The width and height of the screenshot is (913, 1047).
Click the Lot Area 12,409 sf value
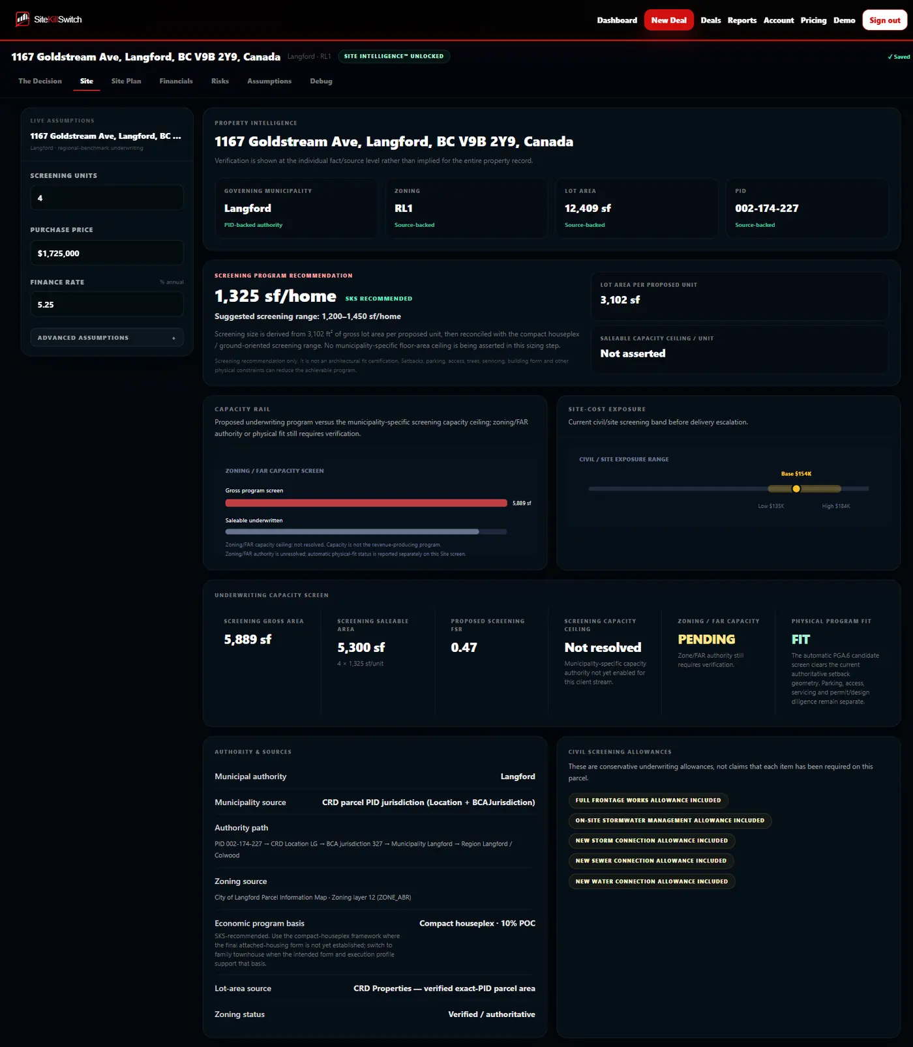pyautogui.click(x=588, y=208)
